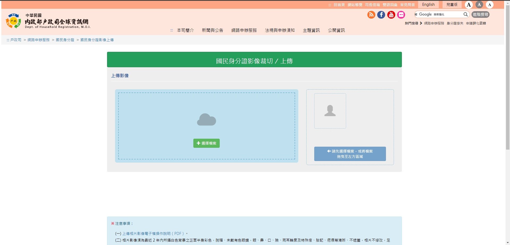Open the 網路申辦服務 menu
The width and height of the screenshot is (510, 245).
[x=244, y=30]
